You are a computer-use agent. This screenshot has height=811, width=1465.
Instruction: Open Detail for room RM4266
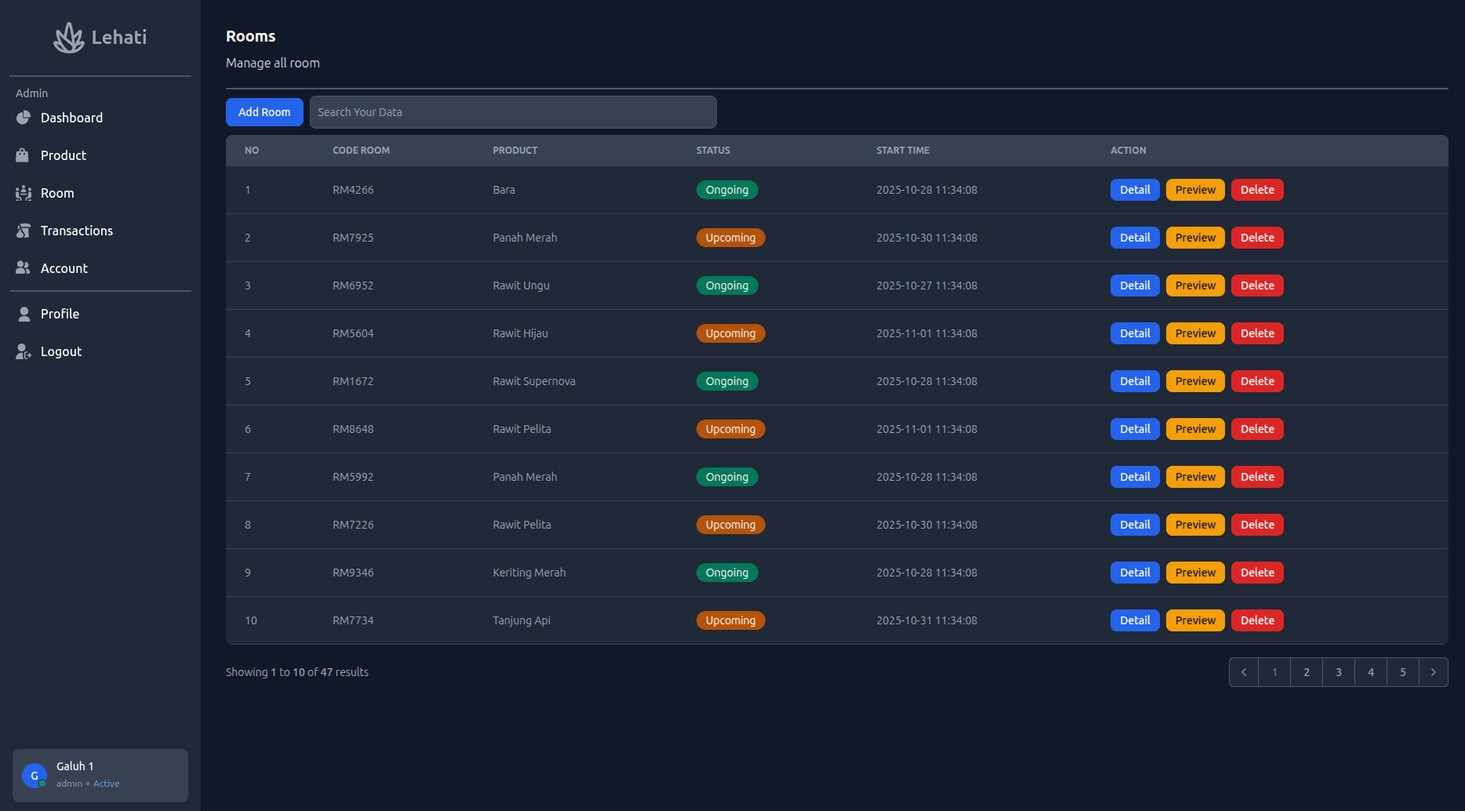(1134, 190)
